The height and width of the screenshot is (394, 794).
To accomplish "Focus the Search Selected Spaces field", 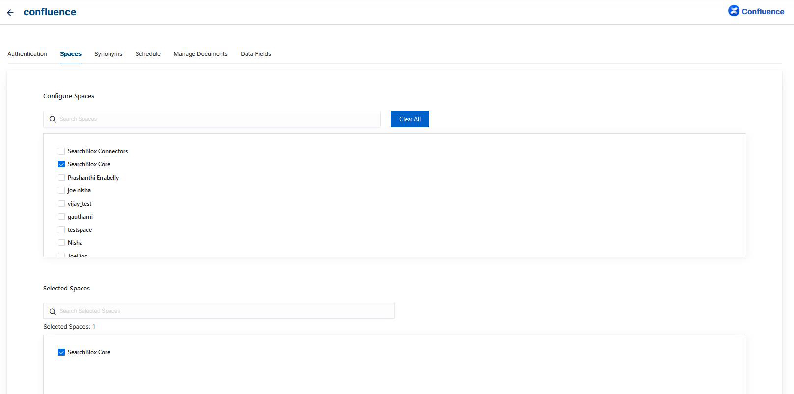I will pyautogui.click(x=219, y=311).
